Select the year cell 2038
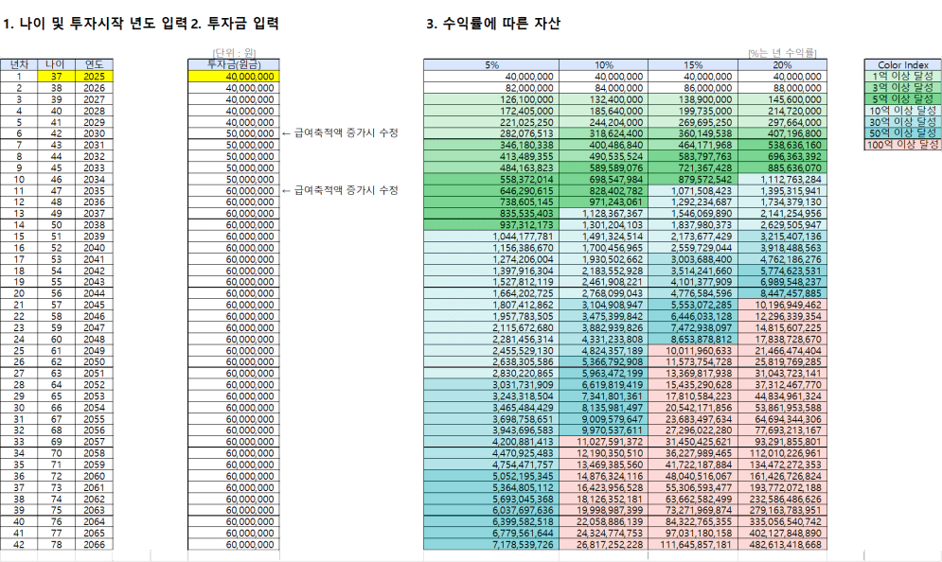The width and height of the screenshot is (942, 562). pos(94,224)
